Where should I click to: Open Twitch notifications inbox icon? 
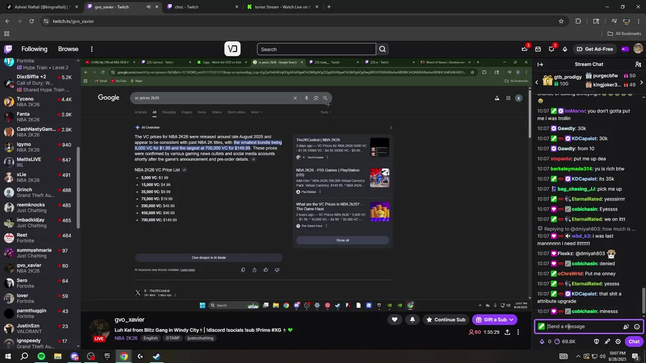tap(538, 49)
